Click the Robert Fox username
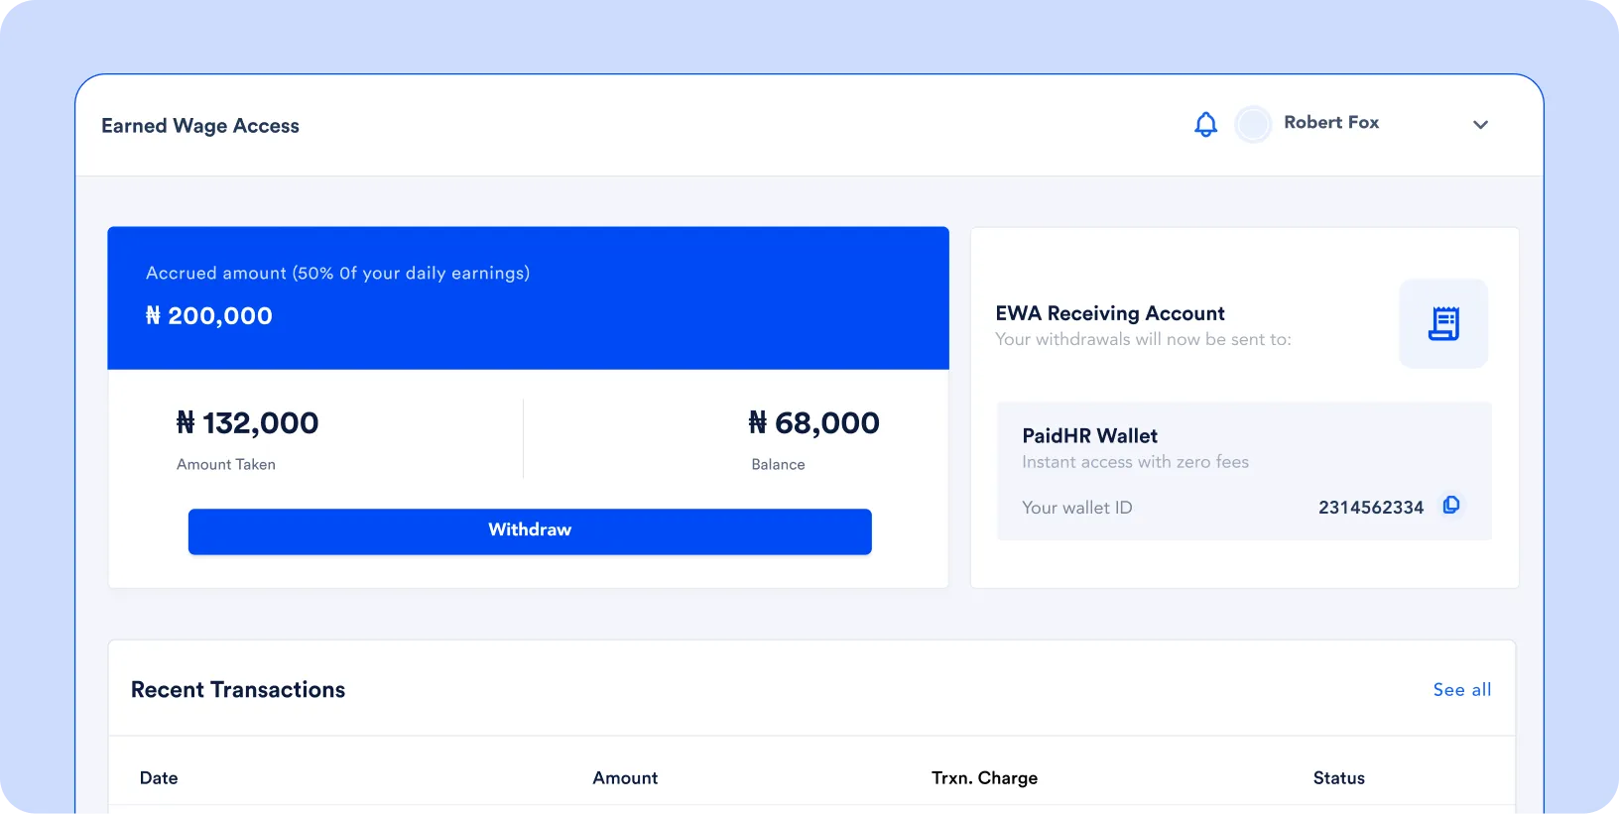Image resolution: width=1619 pixels, height=814 pixels. click(1330, 122)
